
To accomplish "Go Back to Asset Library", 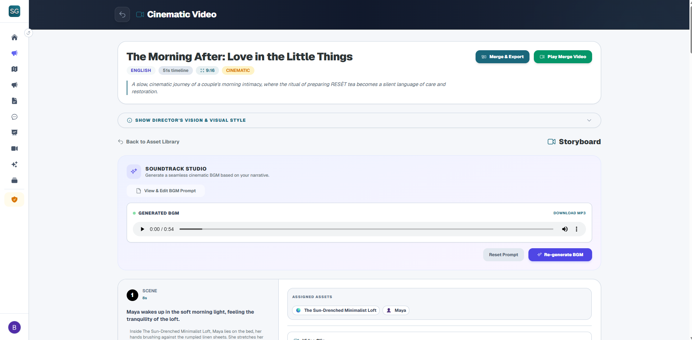I will pos(149,142).
